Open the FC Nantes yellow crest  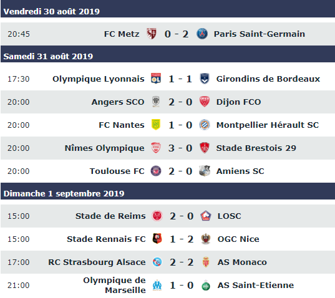tap(156, 125)
